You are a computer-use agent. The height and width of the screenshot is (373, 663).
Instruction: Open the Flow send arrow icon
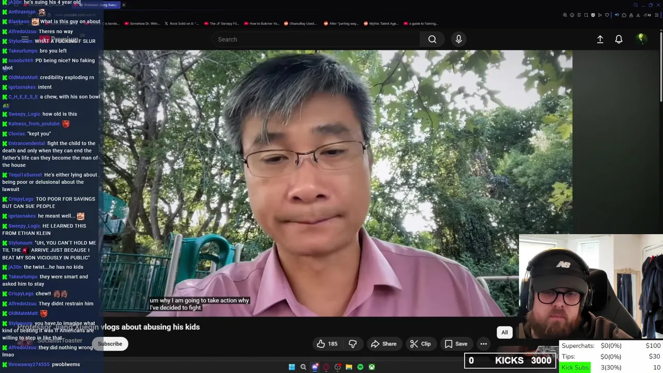tap(600, 15)
